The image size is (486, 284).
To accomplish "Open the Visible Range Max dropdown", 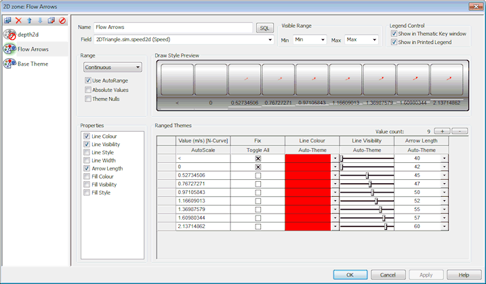I will click(x=374, y=40).
